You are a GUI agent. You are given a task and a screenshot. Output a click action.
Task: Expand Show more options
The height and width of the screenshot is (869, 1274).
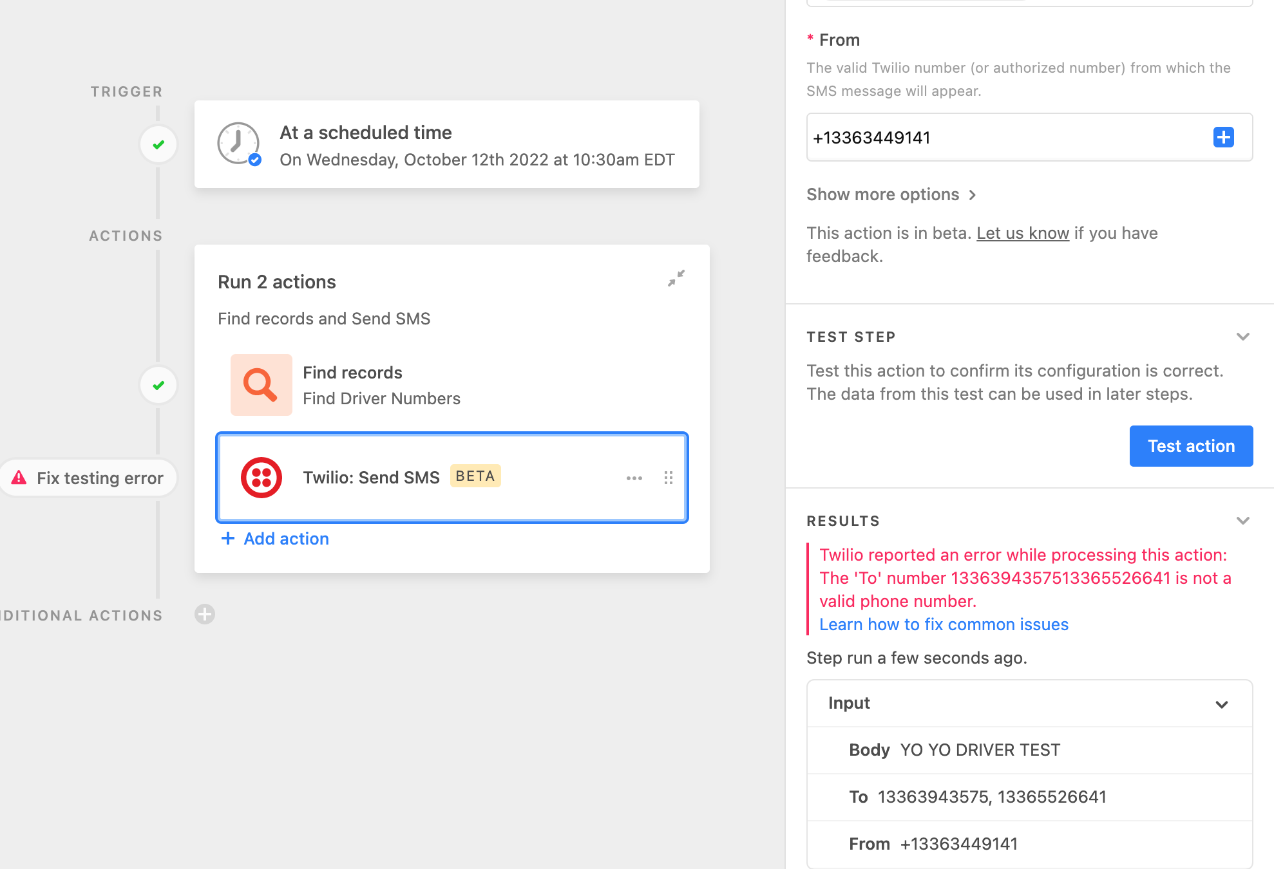(891, 194)
